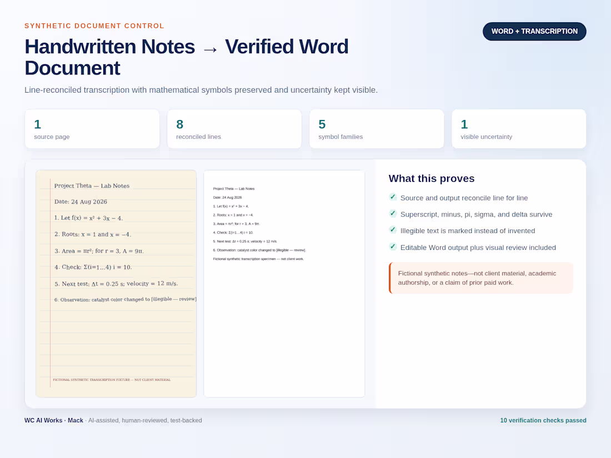Click '10 verification checks passed' status text
Viewport: 611px width, 458px height.
[543, 420]
